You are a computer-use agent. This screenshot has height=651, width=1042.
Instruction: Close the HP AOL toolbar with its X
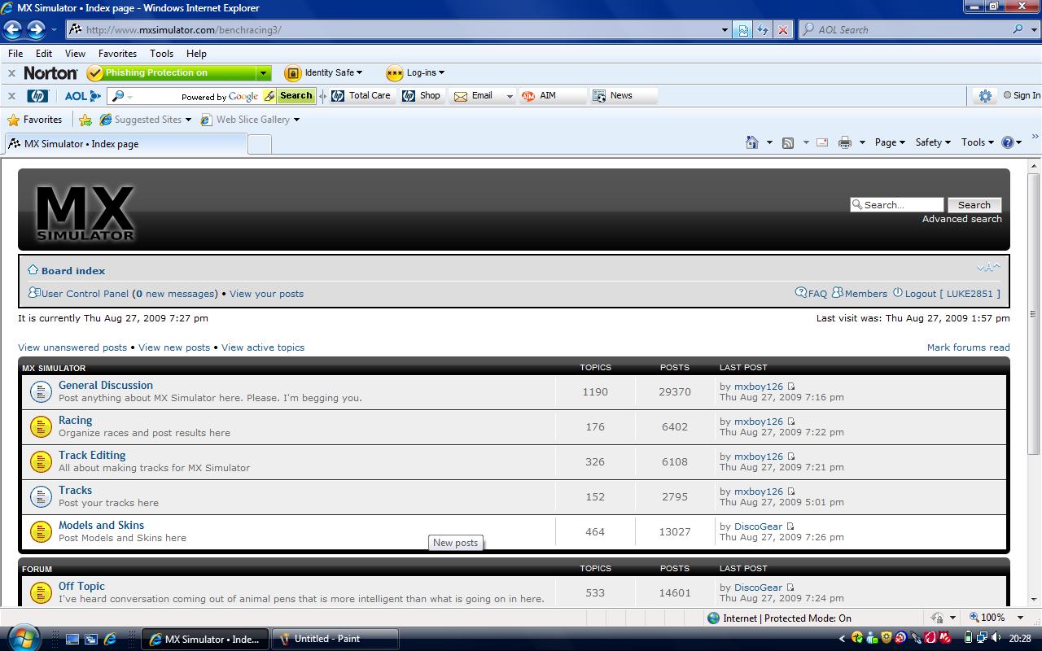click(x=11, y=96)
